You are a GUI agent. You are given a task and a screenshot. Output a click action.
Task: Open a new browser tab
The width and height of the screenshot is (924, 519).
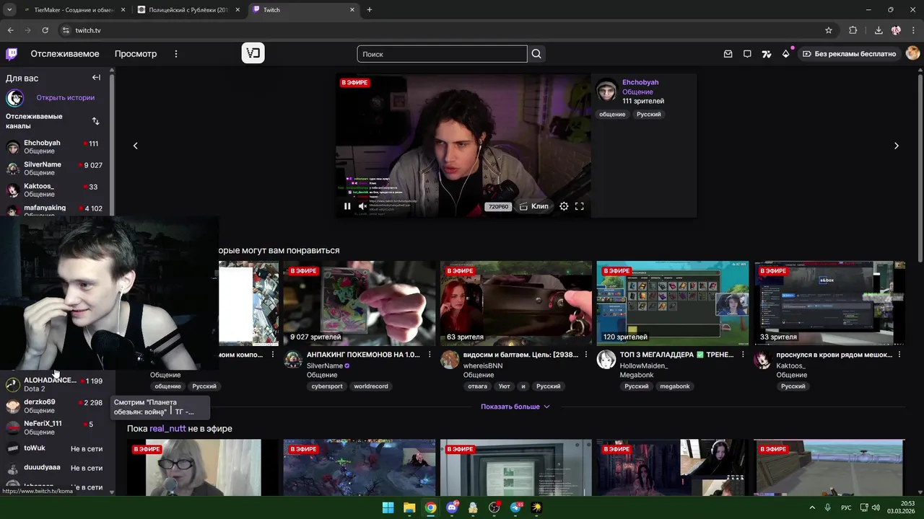coord(370,10)
